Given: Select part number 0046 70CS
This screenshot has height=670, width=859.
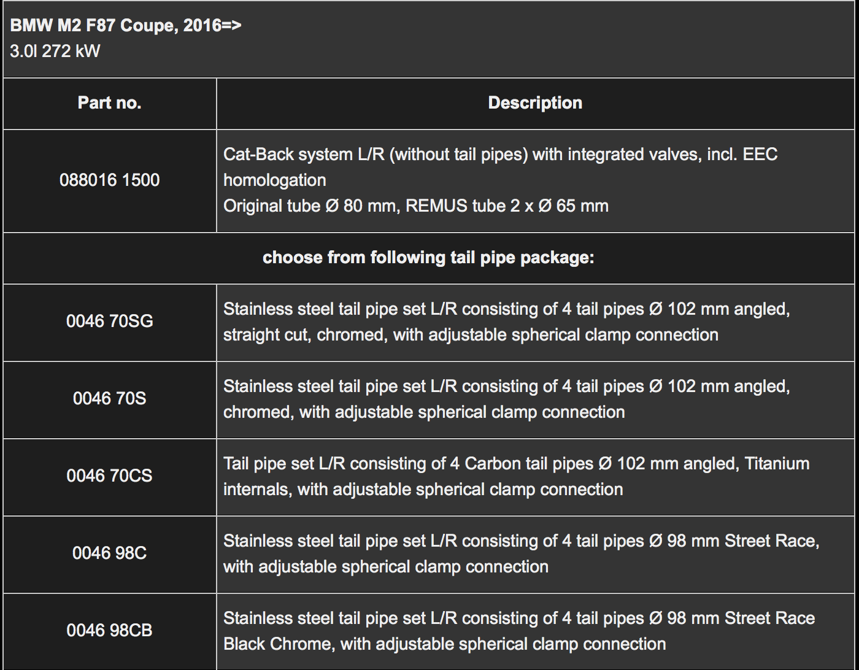Looking at the screenshot, I should pos(110,476).
